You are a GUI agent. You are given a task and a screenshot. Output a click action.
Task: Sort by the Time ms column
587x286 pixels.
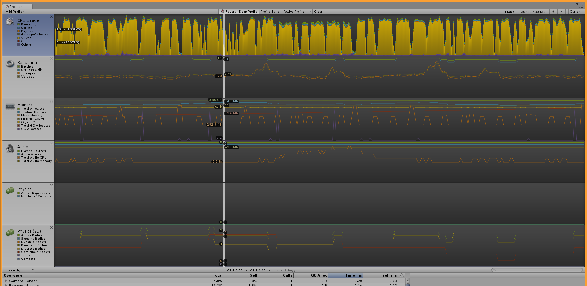coord(346,275)
